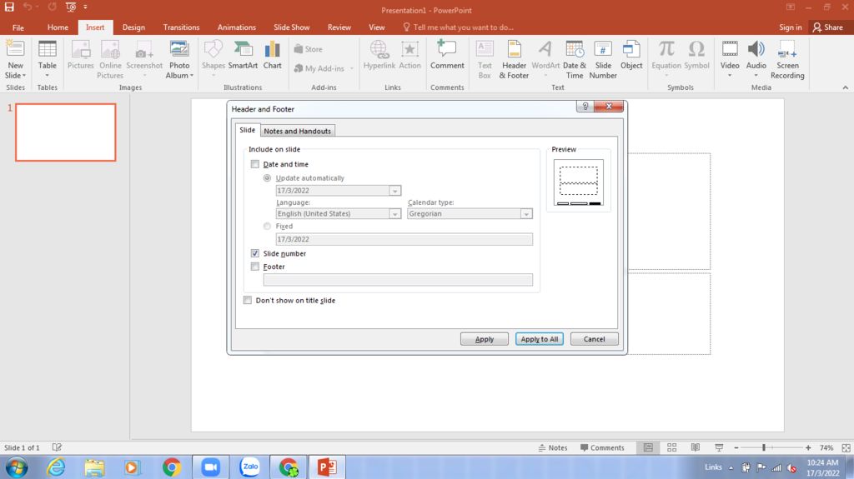Click the Apply button
Image resolution: width=854 pixels, height=479 pixels.
click(x=485, y=339)
